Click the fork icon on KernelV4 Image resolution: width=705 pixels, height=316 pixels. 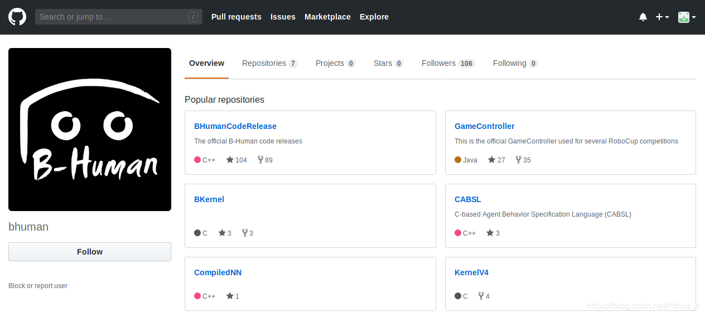[x=481, y=296]
